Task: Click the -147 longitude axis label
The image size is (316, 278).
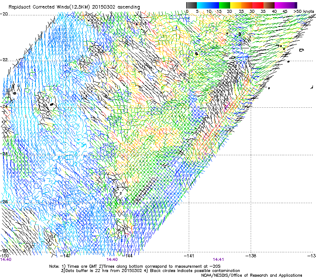Action: pos(65,256)
